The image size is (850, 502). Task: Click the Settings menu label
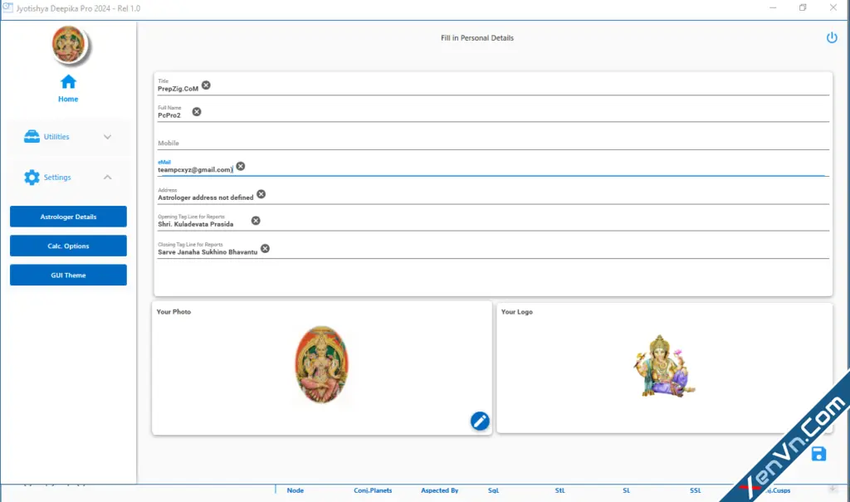tap(57, 178)
